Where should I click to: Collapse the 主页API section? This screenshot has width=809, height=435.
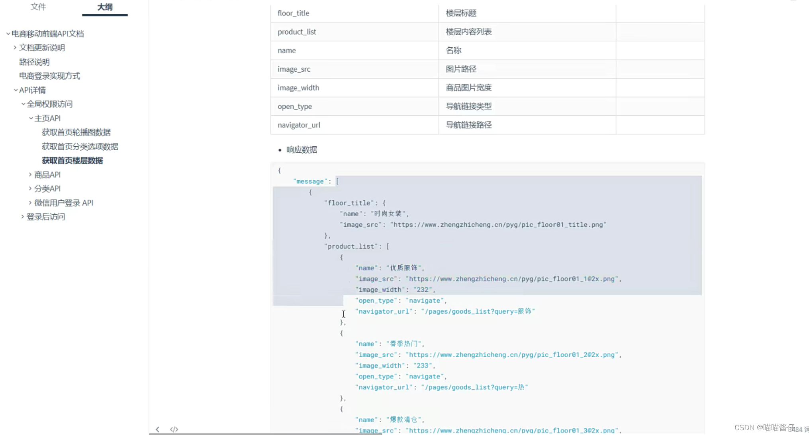[31, 118]
